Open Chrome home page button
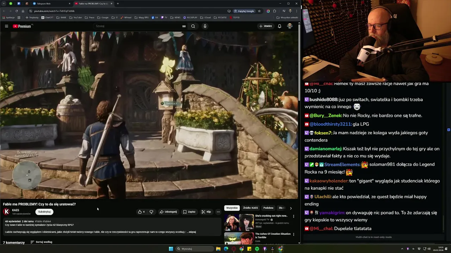Image resolution: width=451 pixels, height=253 pixels. pyautogui.click(x=23, y=11)
